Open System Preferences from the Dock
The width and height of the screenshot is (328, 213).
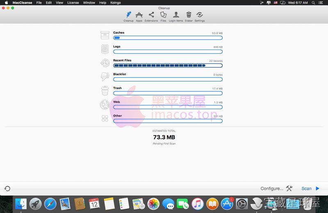tap(241, 204)
